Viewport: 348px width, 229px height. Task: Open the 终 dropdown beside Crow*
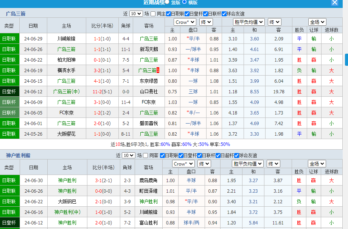pyautogui.click(x=205, y=22)
